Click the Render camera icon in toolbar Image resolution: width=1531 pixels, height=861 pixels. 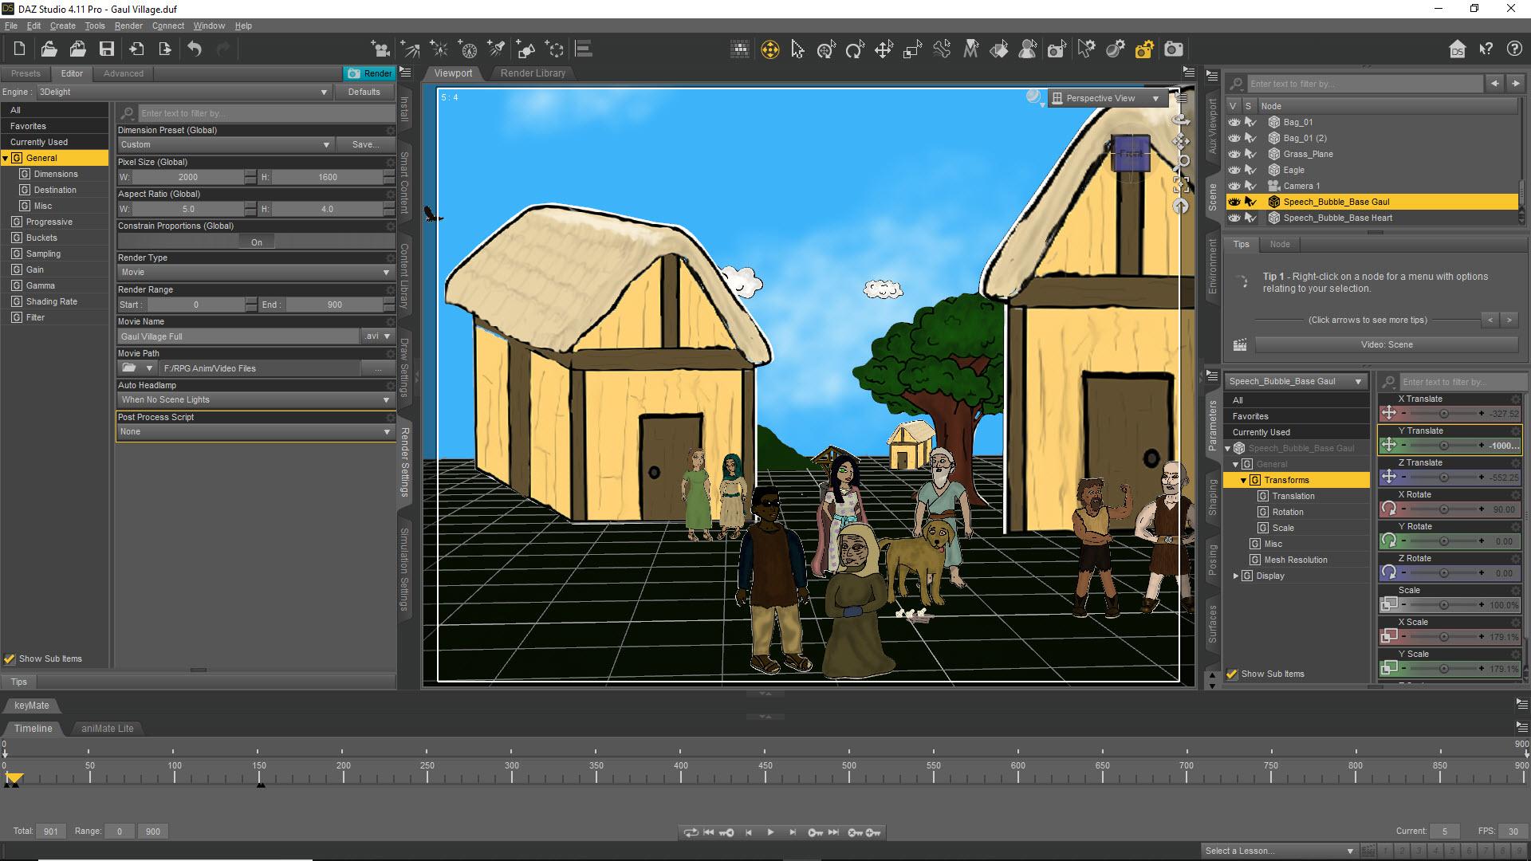tap(1174, 49)
